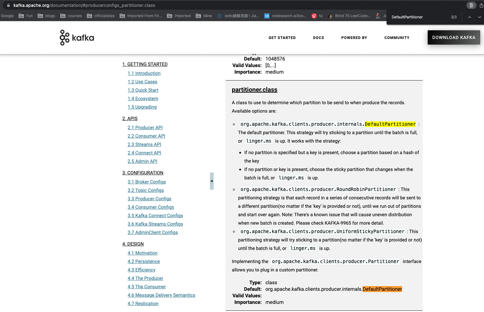Collapse the sidebar with the arrow handle
This screenshot has height=312, width=484.
point(212,181)
